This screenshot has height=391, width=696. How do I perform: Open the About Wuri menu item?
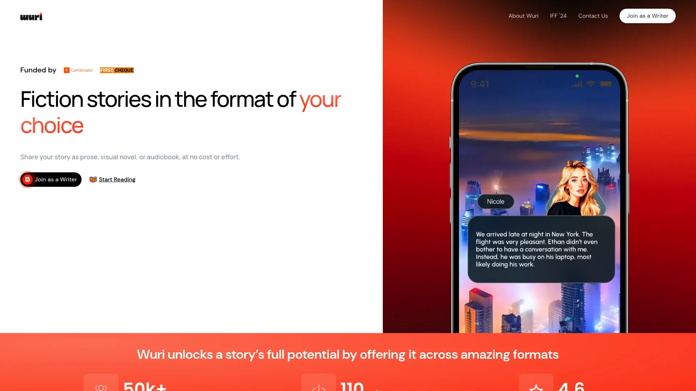tap(523, 16)
